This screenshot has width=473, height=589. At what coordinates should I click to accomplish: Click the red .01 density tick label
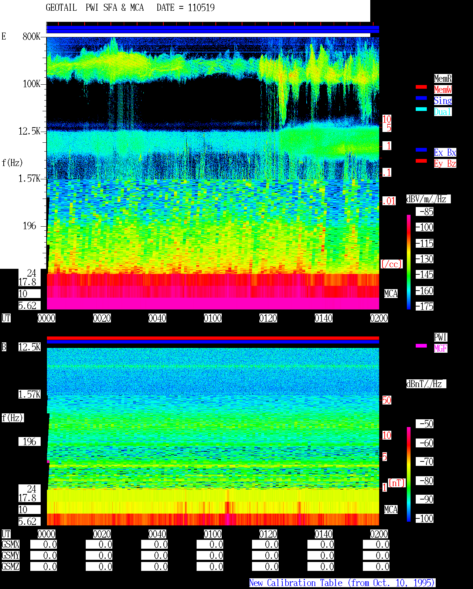tap(389, 201)
